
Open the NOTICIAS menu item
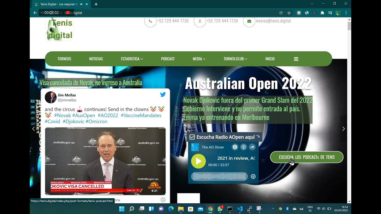[x=96, y=59]
